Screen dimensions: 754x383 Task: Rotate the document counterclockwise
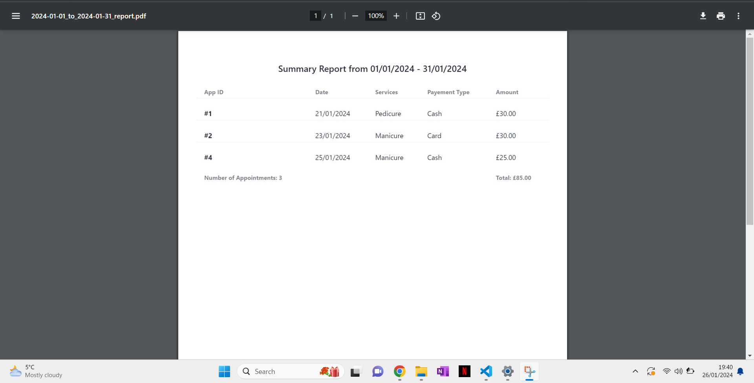[436, 16]
